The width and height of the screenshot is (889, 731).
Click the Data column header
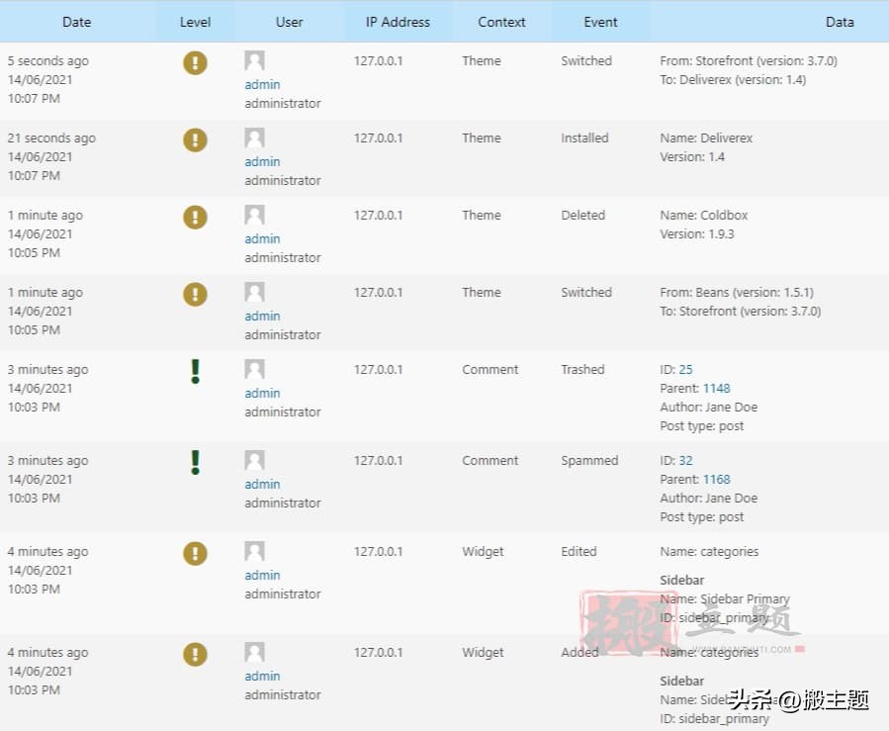click(x=839, y=22)
